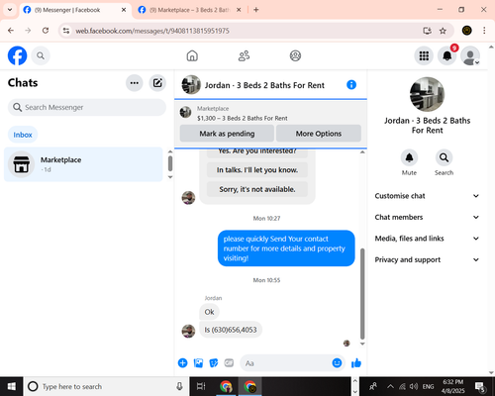
Task: Choose 'Sorry, it's not available.' reply
Action: (257, 189)
